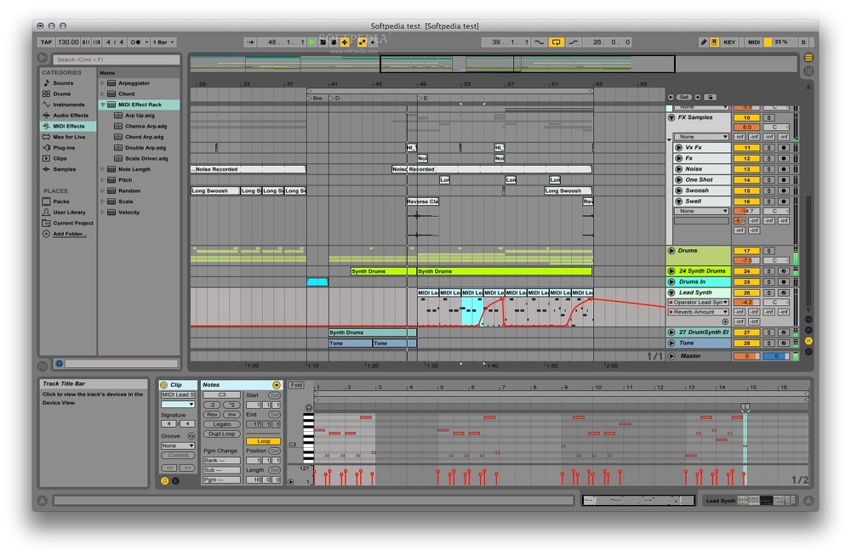The image size is (851, 556).
Task: Click the Hot-Swap Groove icon
Action: click(x=191, y=435)
